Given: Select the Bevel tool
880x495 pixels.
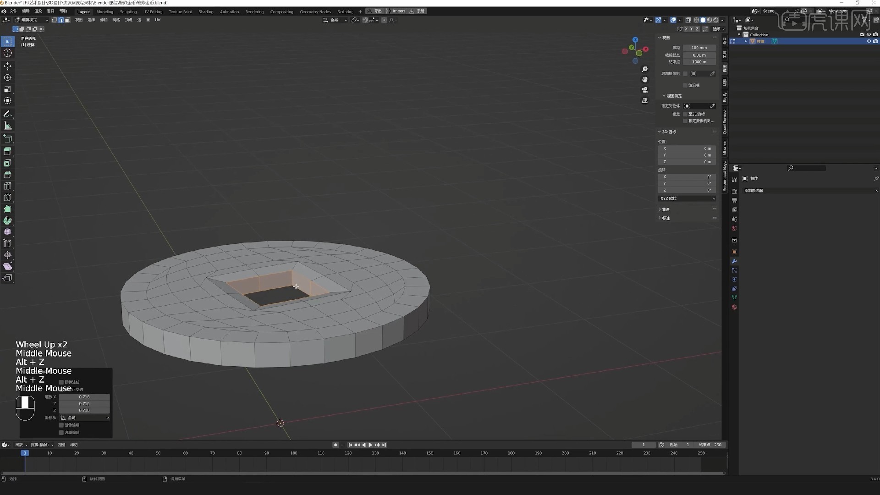Looking at the screenshot, I should click(7, 174).
